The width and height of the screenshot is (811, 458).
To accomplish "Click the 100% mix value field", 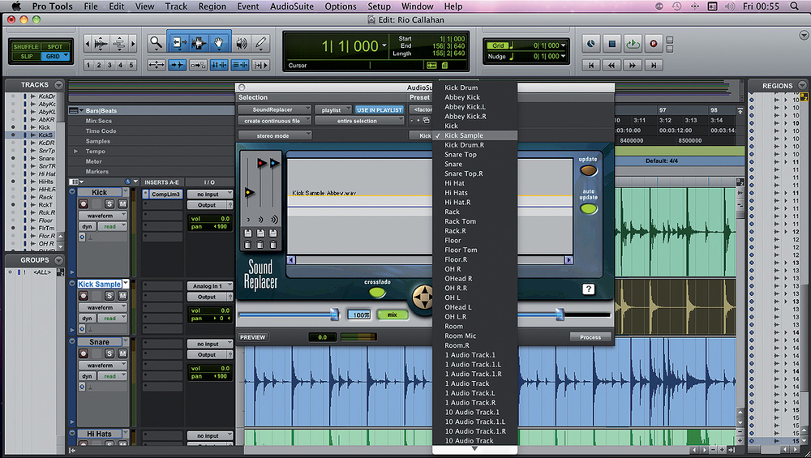I will 359,315.
